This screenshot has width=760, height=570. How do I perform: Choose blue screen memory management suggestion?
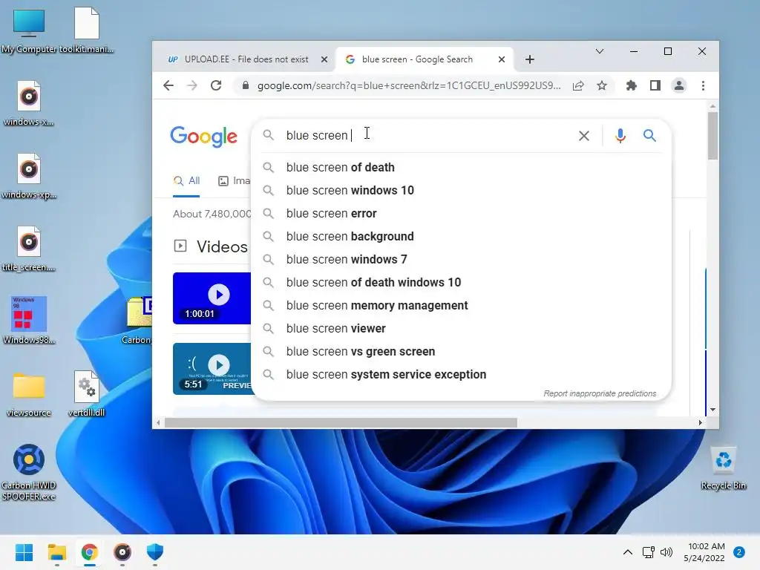coord(462,305)
